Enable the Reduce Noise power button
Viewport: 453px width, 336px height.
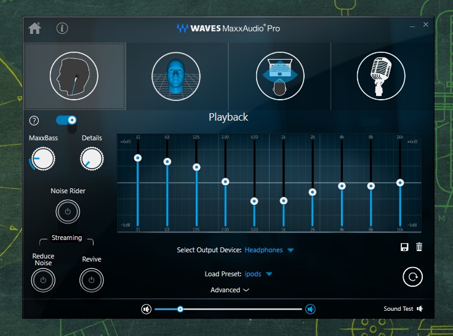tap(43, 280)
